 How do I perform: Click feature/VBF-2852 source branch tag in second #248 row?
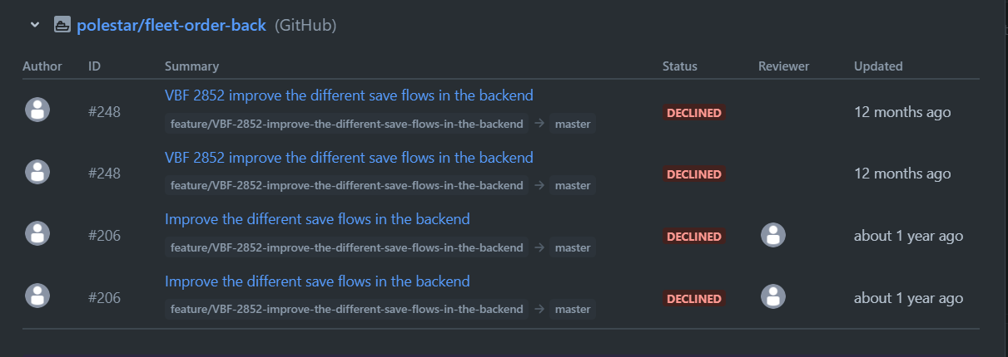click(346, 186)
